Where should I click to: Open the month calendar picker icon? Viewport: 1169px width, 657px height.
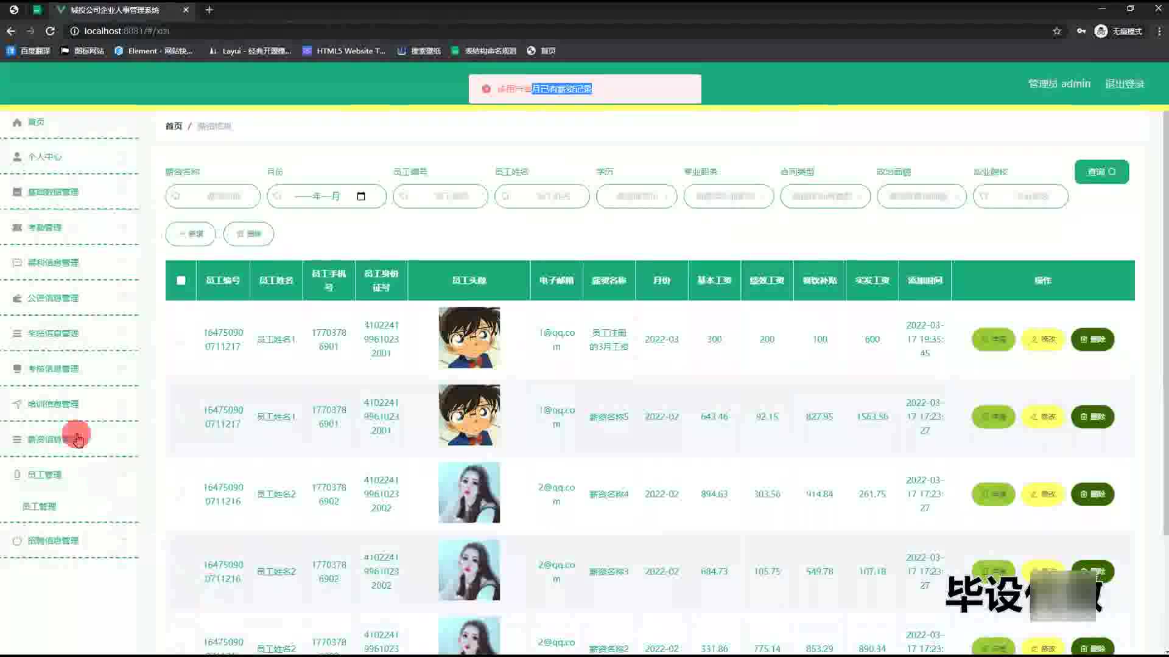coord(361,196)
